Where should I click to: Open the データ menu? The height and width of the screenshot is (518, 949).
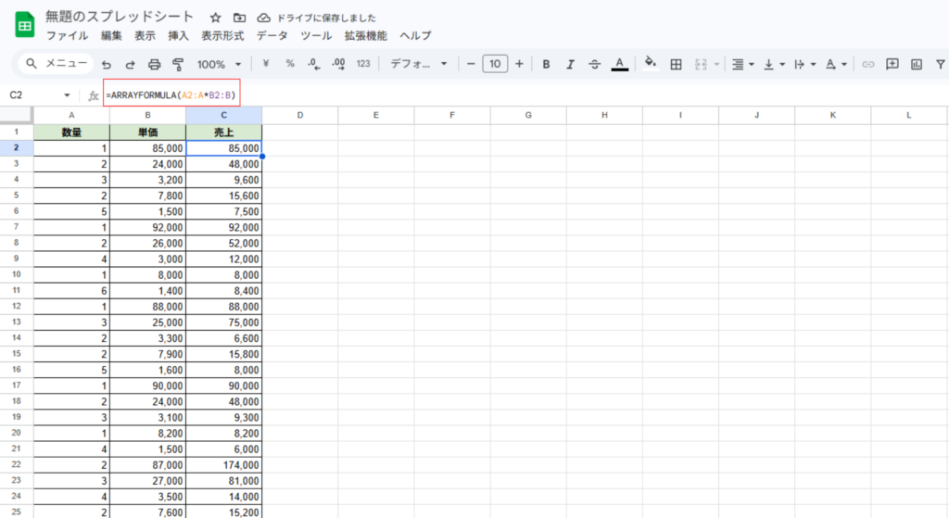tap(272, 36)
